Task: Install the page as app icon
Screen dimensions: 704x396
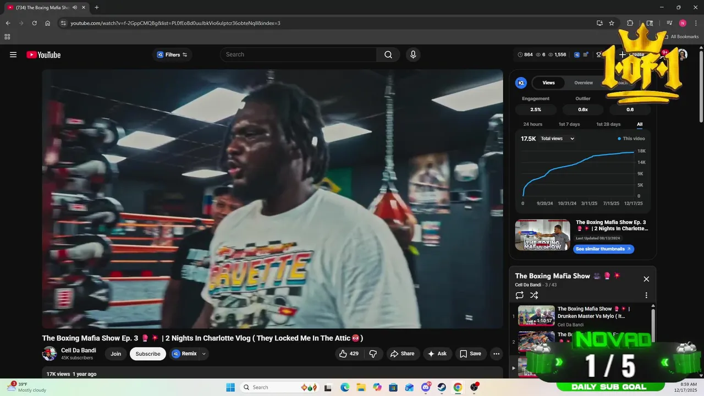Action: pos(599,23)
